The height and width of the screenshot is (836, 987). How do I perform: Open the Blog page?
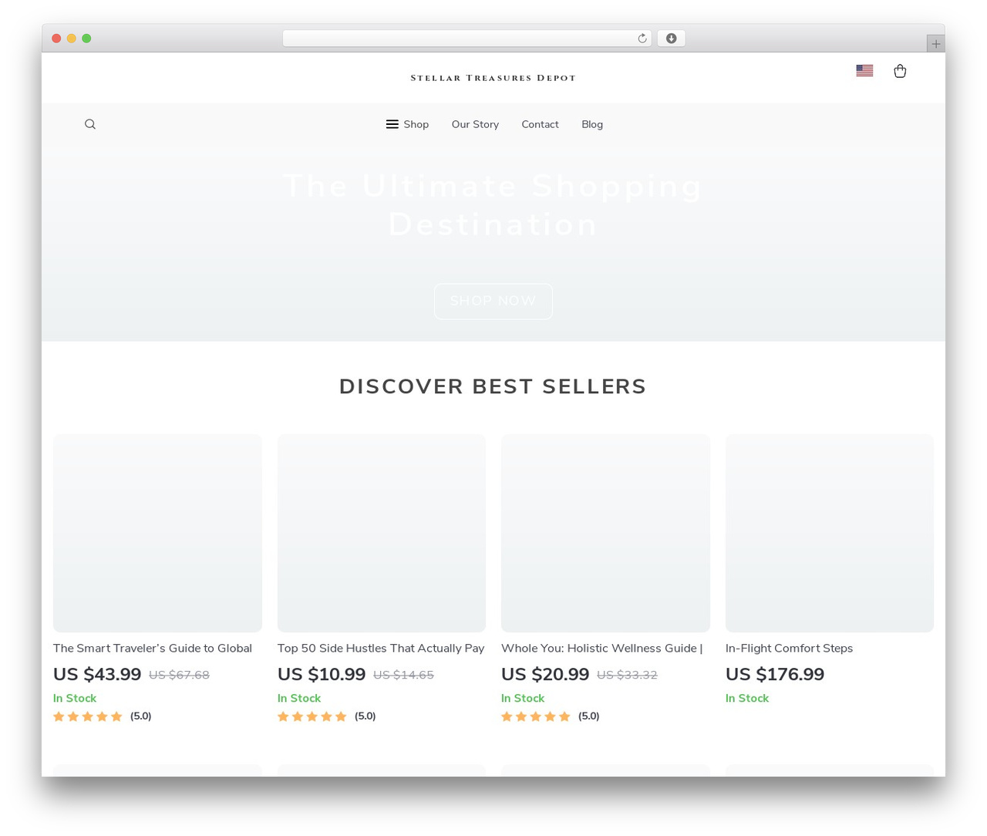(x=592, y=124)
